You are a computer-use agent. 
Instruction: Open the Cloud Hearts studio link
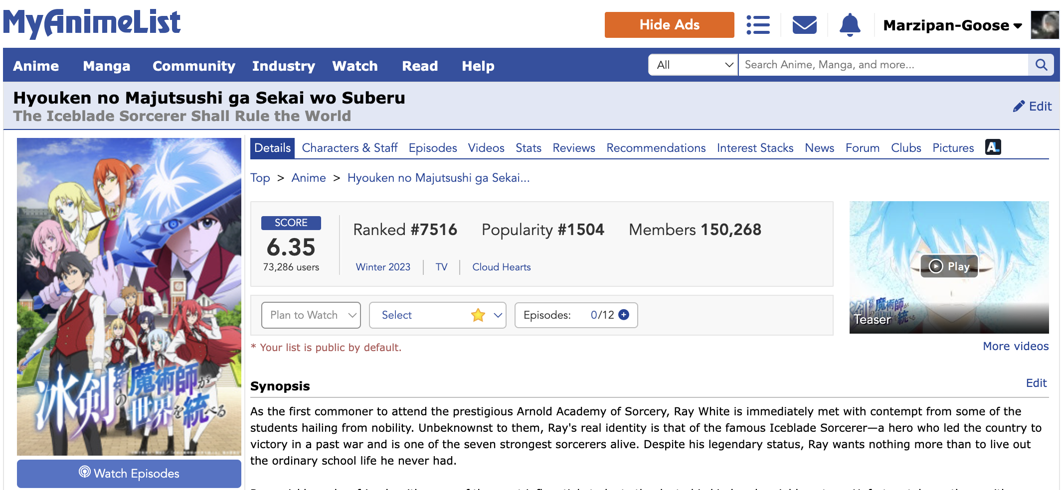coord(501,267)
